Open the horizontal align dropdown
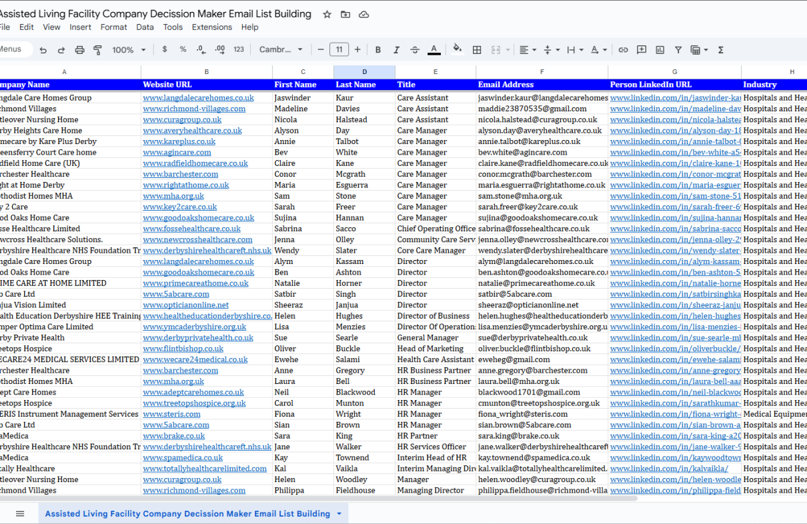 (x=527, y=50)
